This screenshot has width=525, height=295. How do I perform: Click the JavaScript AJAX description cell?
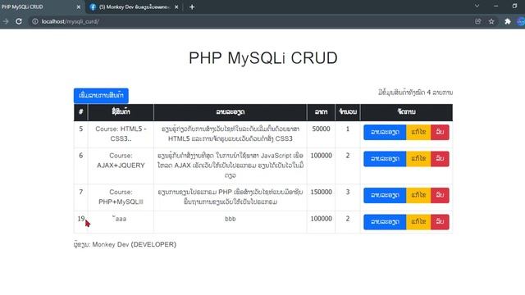coord(230,166)
